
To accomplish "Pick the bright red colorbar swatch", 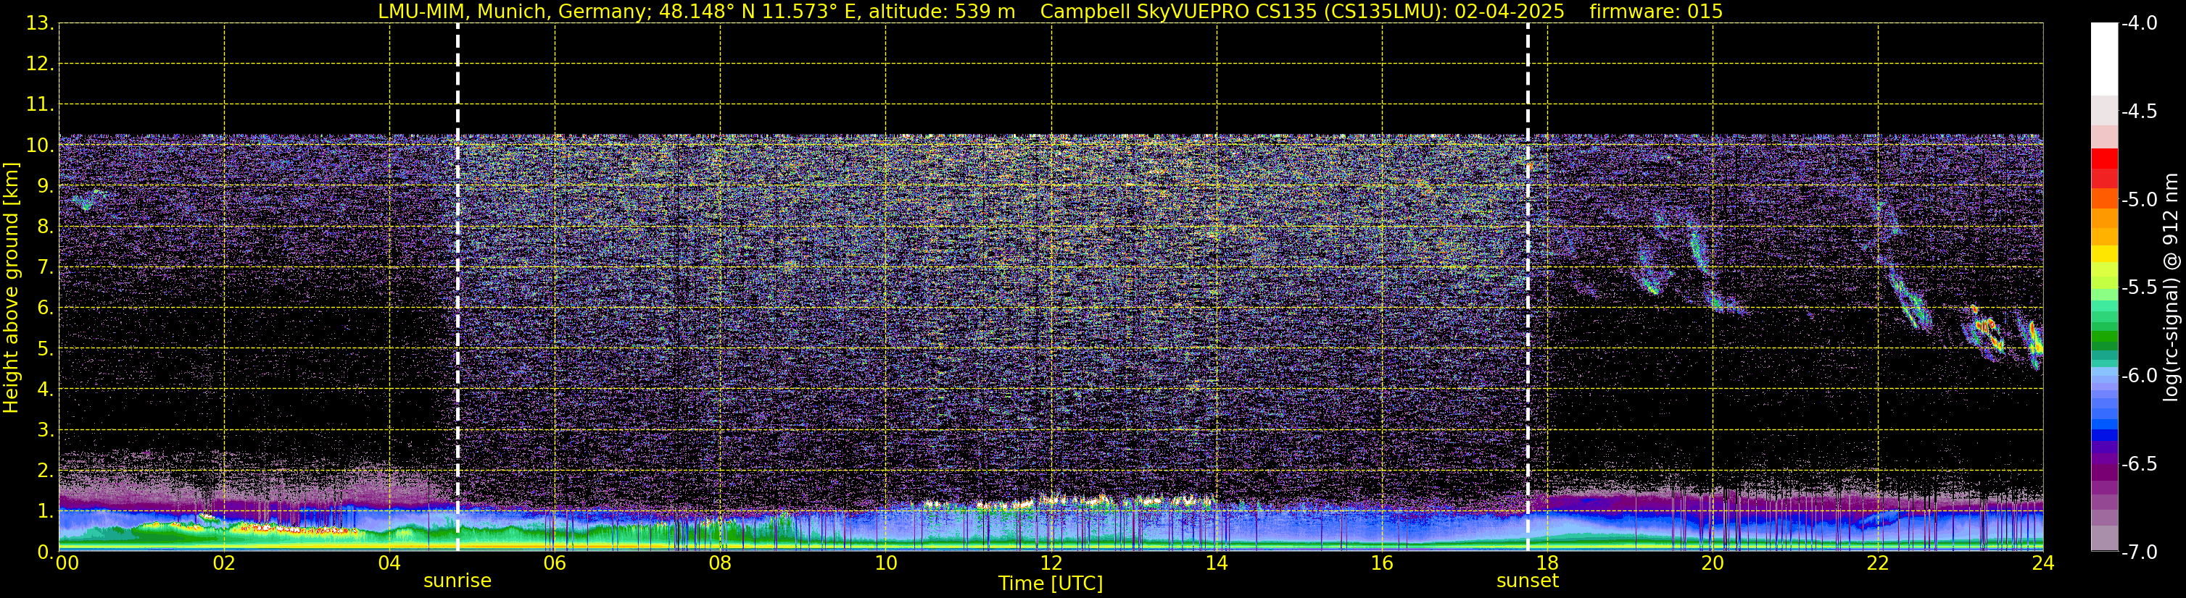I will tap(2105, 159).
